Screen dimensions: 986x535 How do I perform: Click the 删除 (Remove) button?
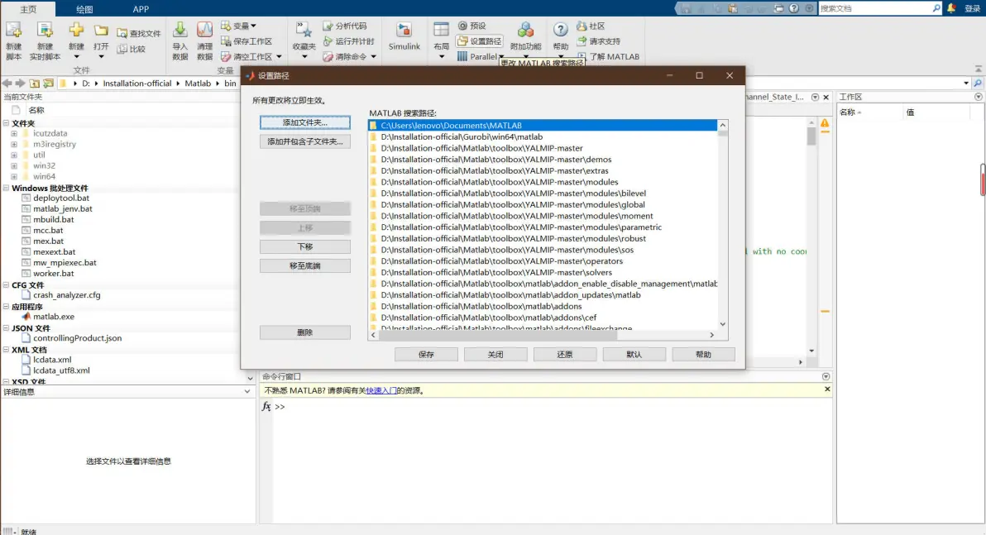pyautogui.click(x=305, y=332)
